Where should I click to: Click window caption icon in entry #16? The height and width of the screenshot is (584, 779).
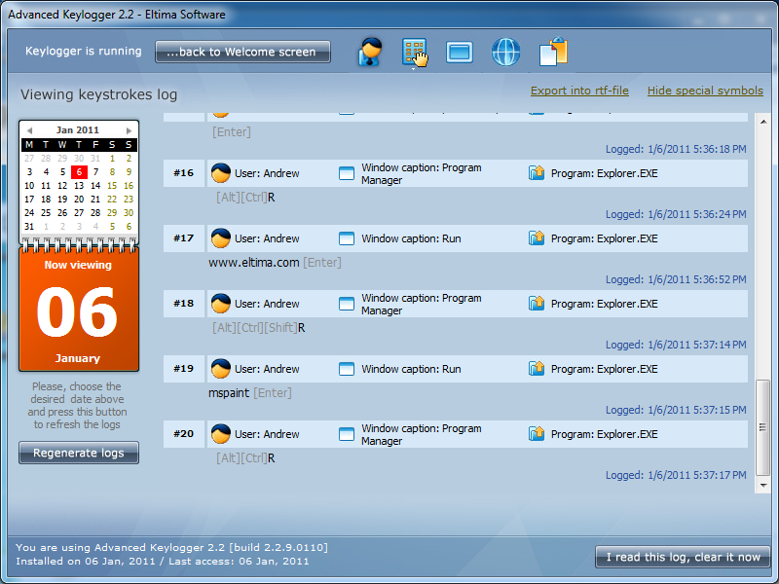click(x=347, y=173)
